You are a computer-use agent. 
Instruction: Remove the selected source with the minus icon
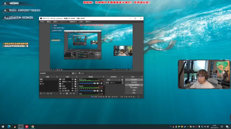(64, 93)
